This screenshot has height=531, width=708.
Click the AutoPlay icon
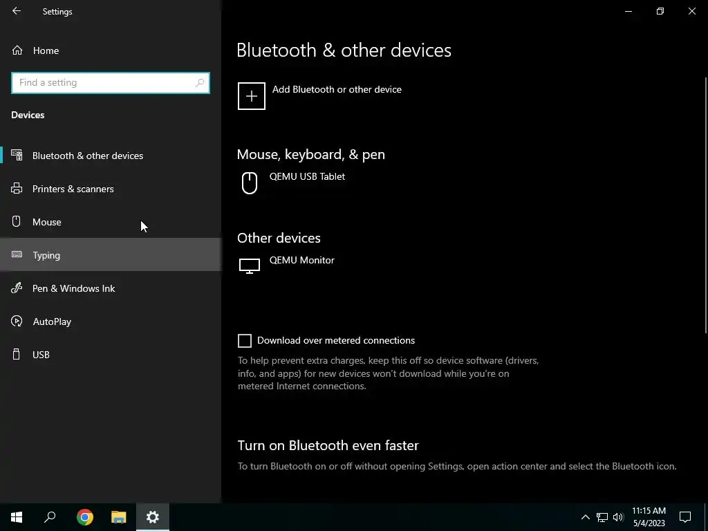click(17, 321)
